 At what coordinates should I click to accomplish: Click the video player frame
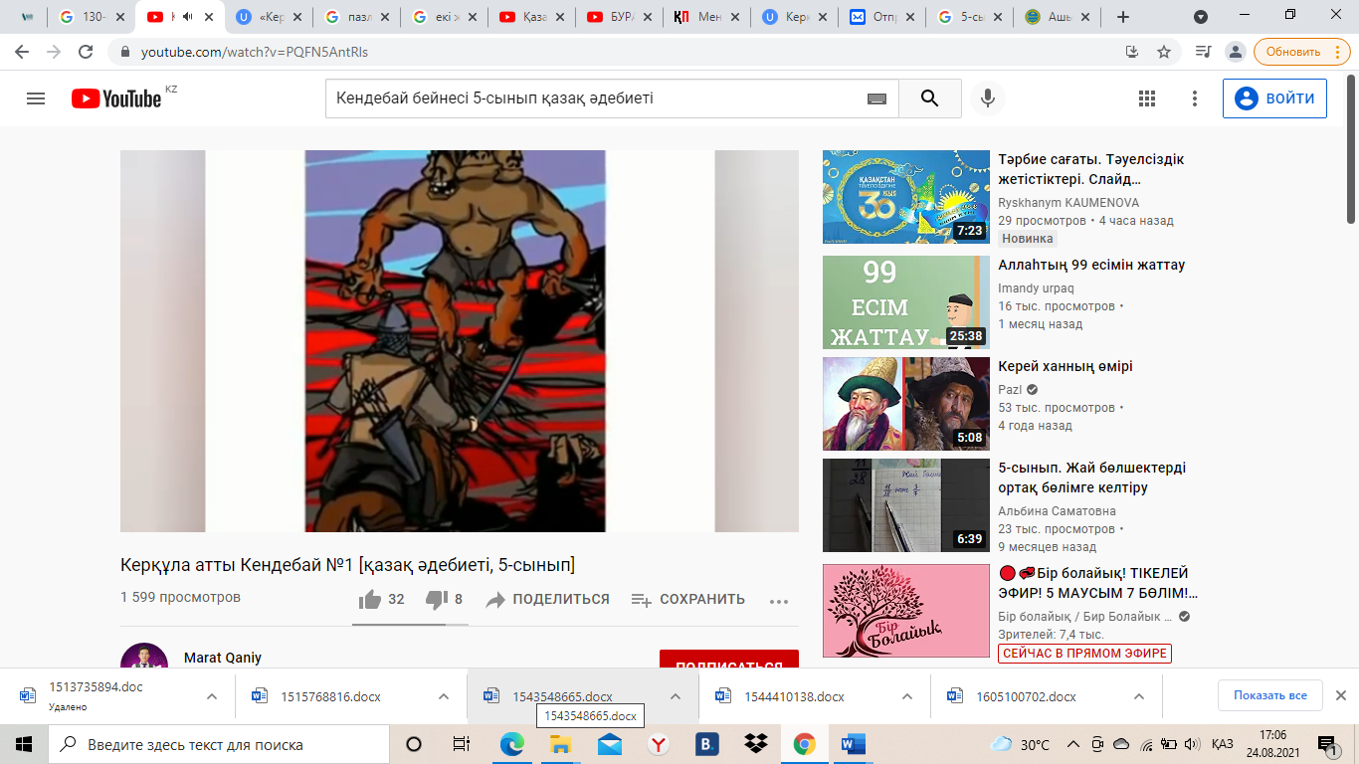[460, 341]
